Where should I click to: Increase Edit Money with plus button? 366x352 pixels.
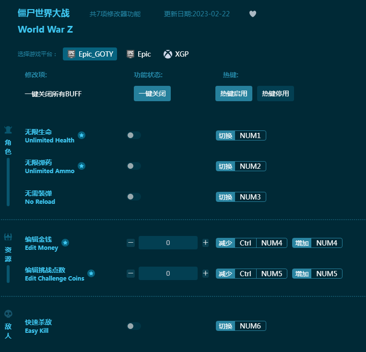tap(205, 243)
